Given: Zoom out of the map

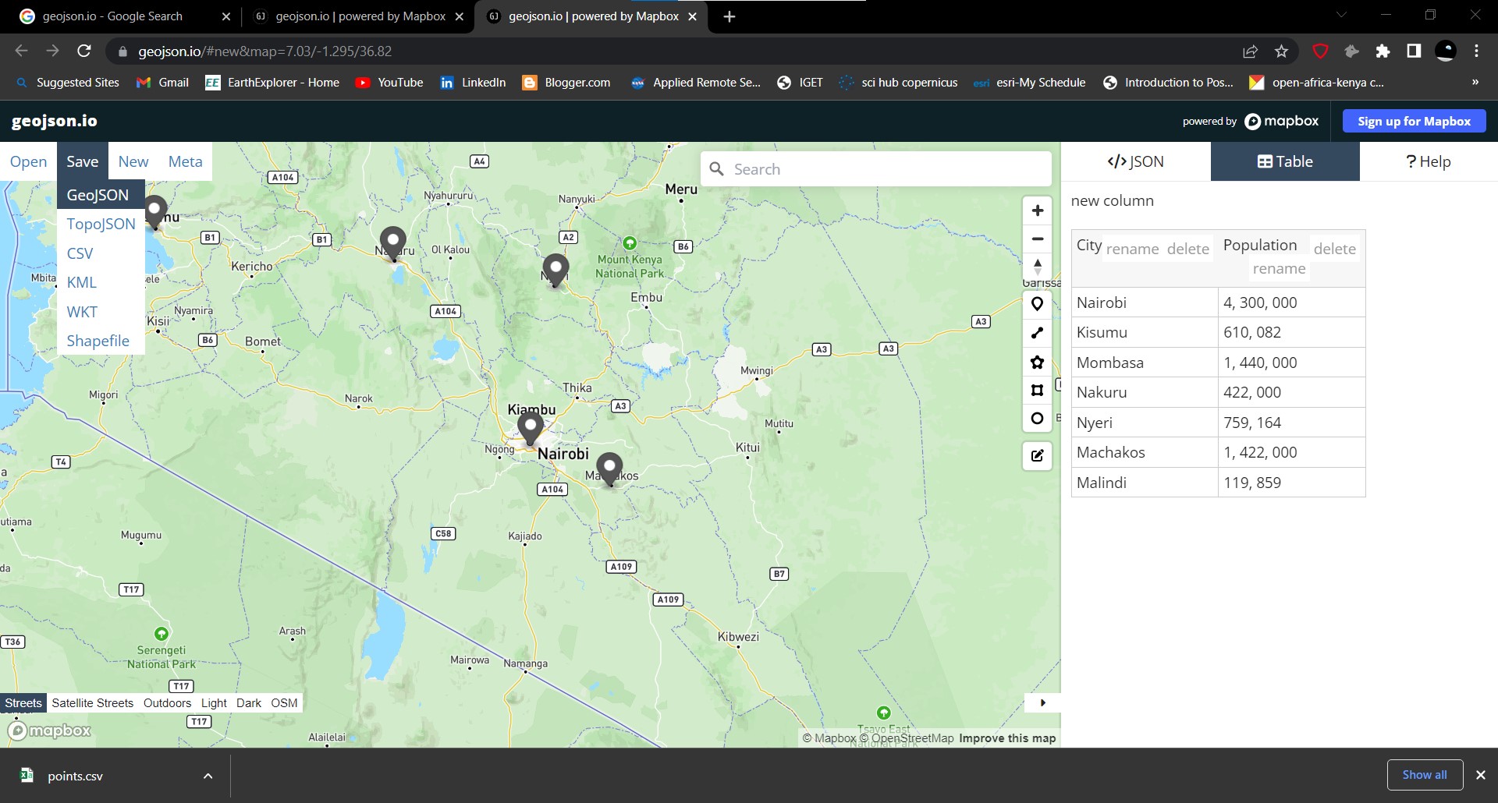Looking at the screenshot, I should pos(1037,239).
